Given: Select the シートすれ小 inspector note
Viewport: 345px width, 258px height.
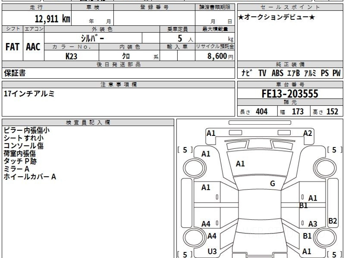Looking at the screenshot, I should (x=24, y=138).
